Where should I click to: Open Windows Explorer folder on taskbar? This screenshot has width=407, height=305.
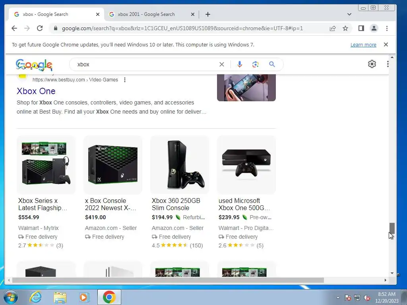60,297
